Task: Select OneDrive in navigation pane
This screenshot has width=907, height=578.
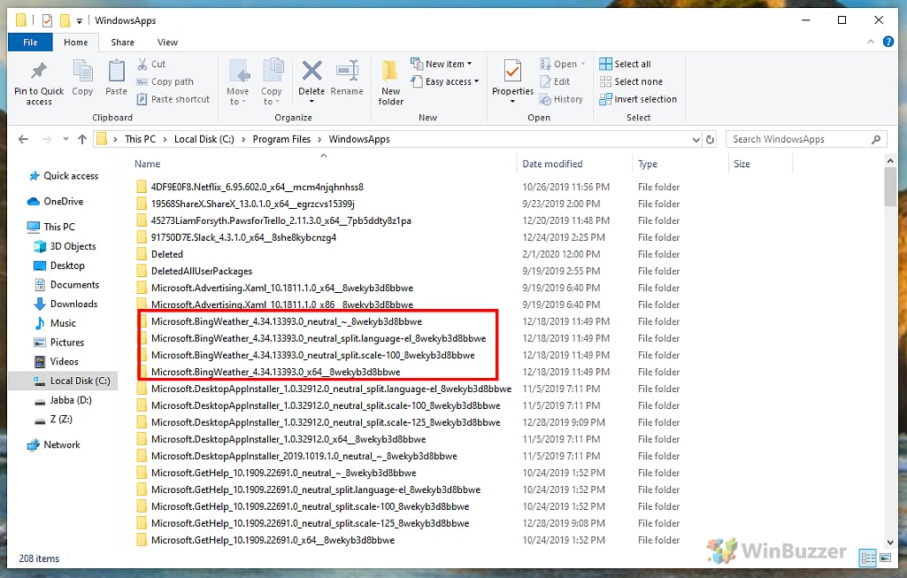Action: (x=56, y=201)
